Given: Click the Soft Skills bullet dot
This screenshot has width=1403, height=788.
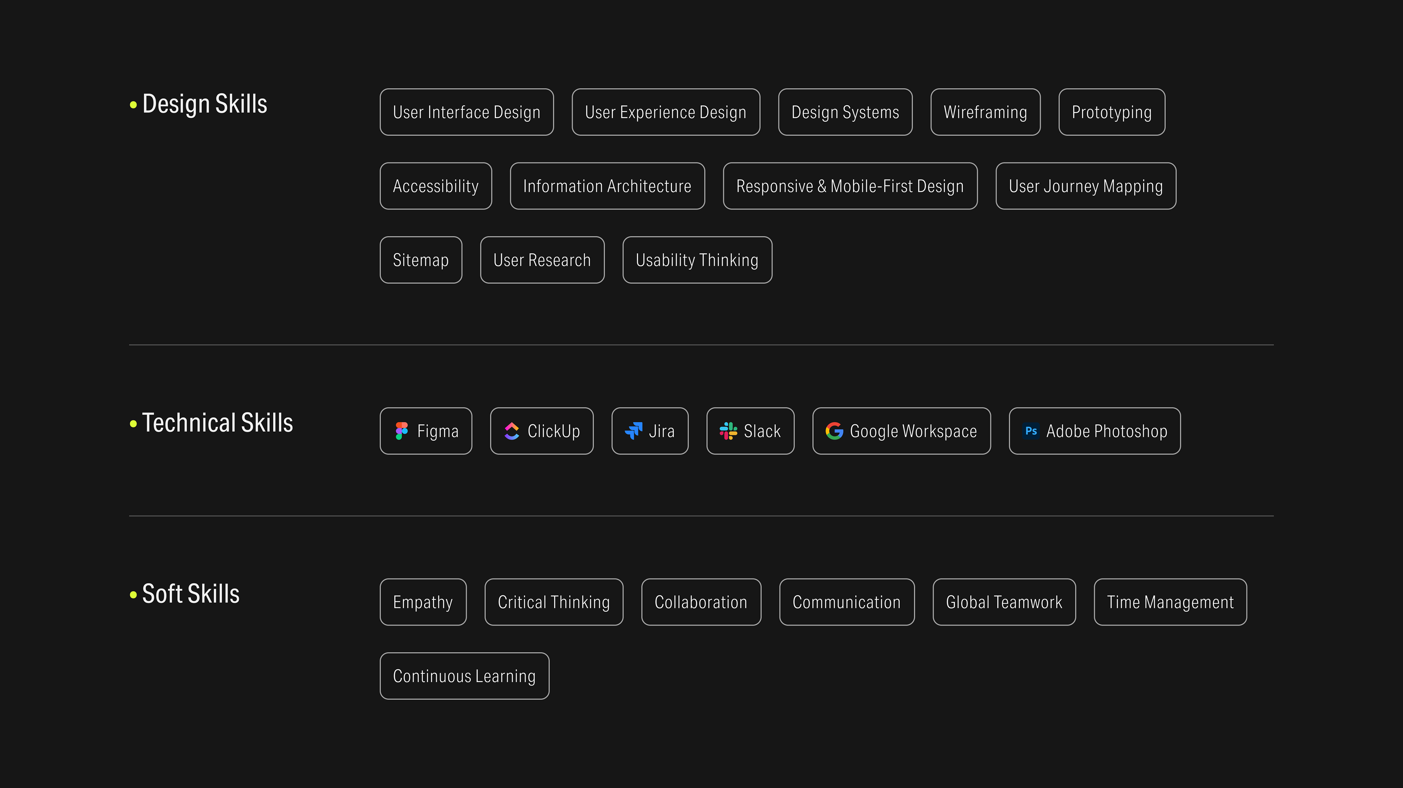Looking at the screenshot, I should [133, 595].
